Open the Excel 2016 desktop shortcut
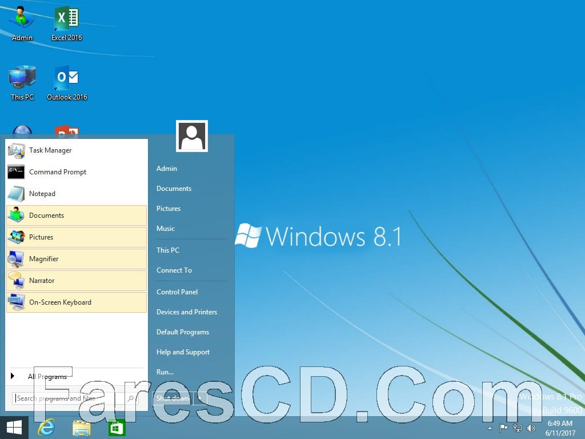 (x=66, y=23)
